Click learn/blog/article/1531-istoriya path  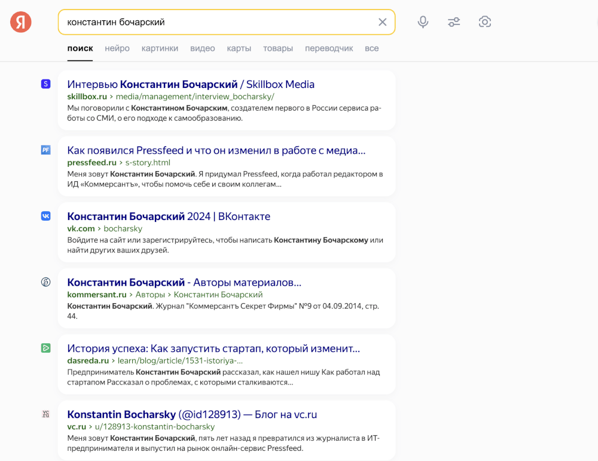[180, 361]
